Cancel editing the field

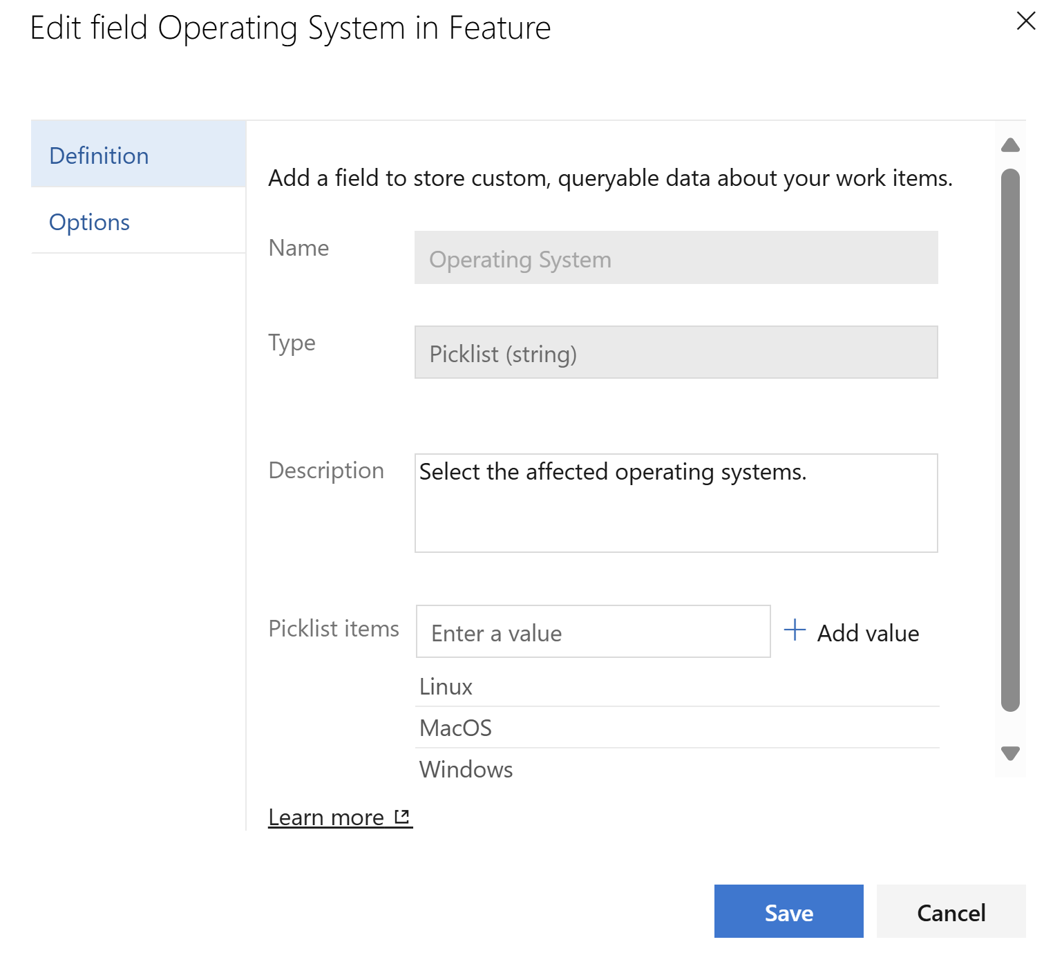point(951,912)
